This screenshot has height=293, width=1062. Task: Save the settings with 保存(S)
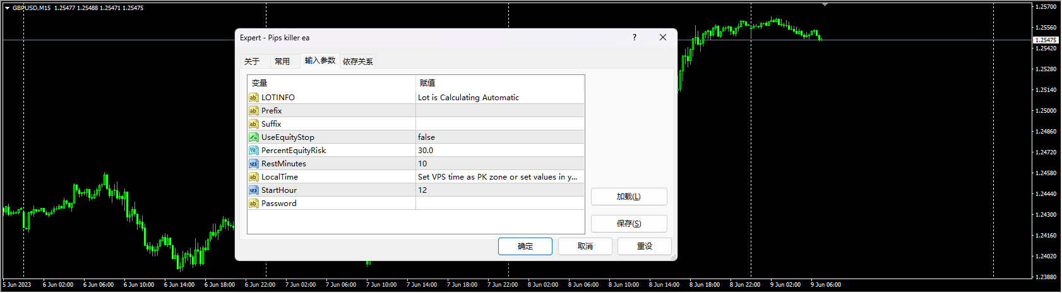coord(628,224)
